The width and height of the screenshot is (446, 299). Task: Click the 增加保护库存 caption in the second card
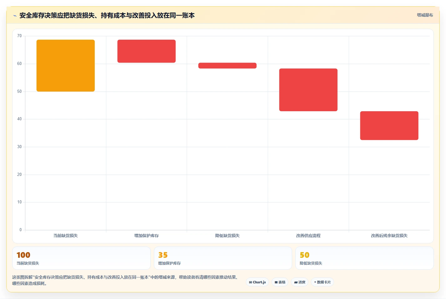(170, 263)
